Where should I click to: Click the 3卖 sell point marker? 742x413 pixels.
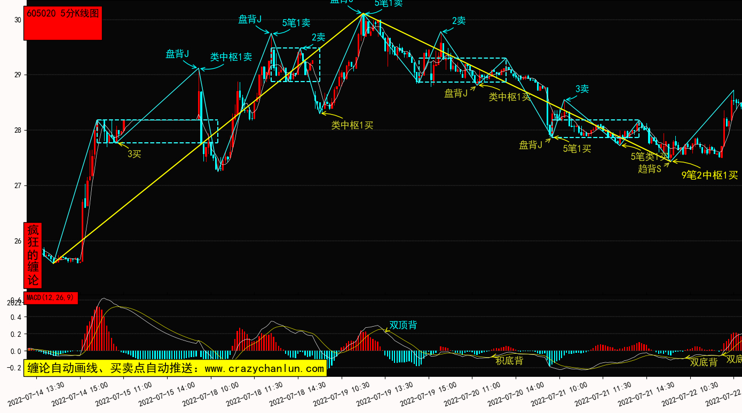(582, 89)
